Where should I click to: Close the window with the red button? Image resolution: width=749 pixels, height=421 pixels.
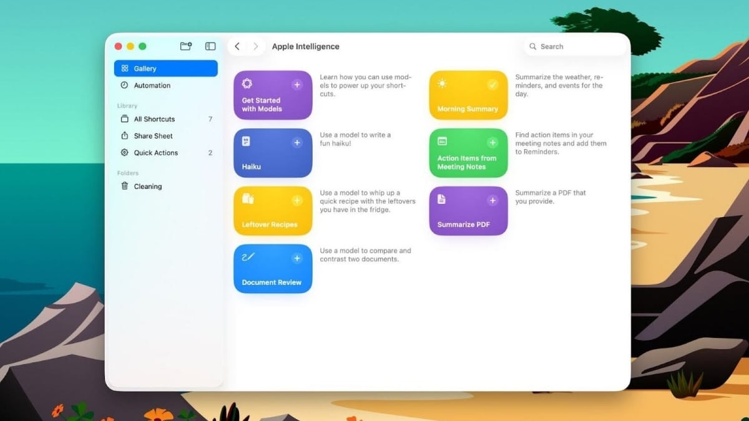coord(118,46)
